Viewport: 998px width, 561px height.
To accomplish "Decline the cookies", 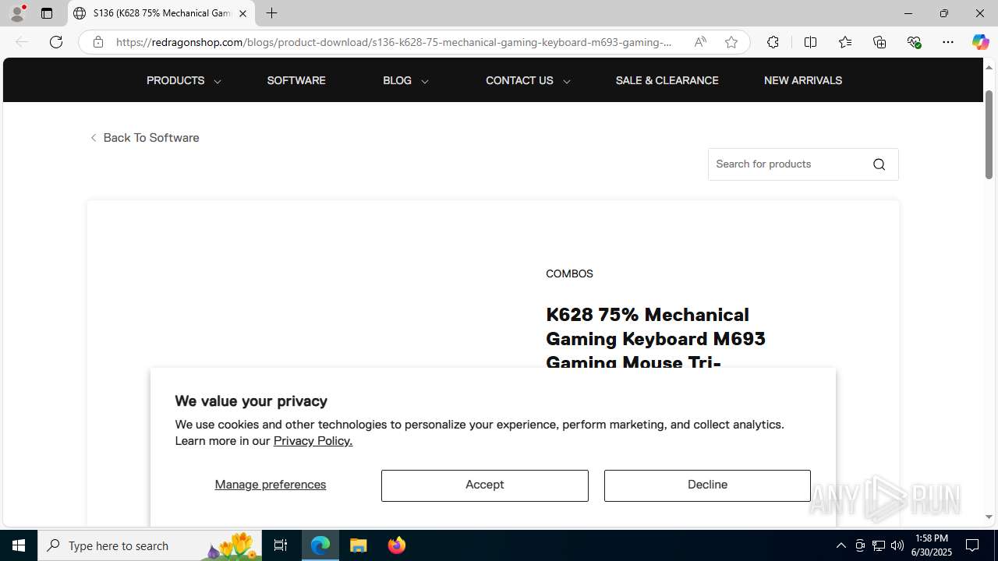I will [707, 485].
